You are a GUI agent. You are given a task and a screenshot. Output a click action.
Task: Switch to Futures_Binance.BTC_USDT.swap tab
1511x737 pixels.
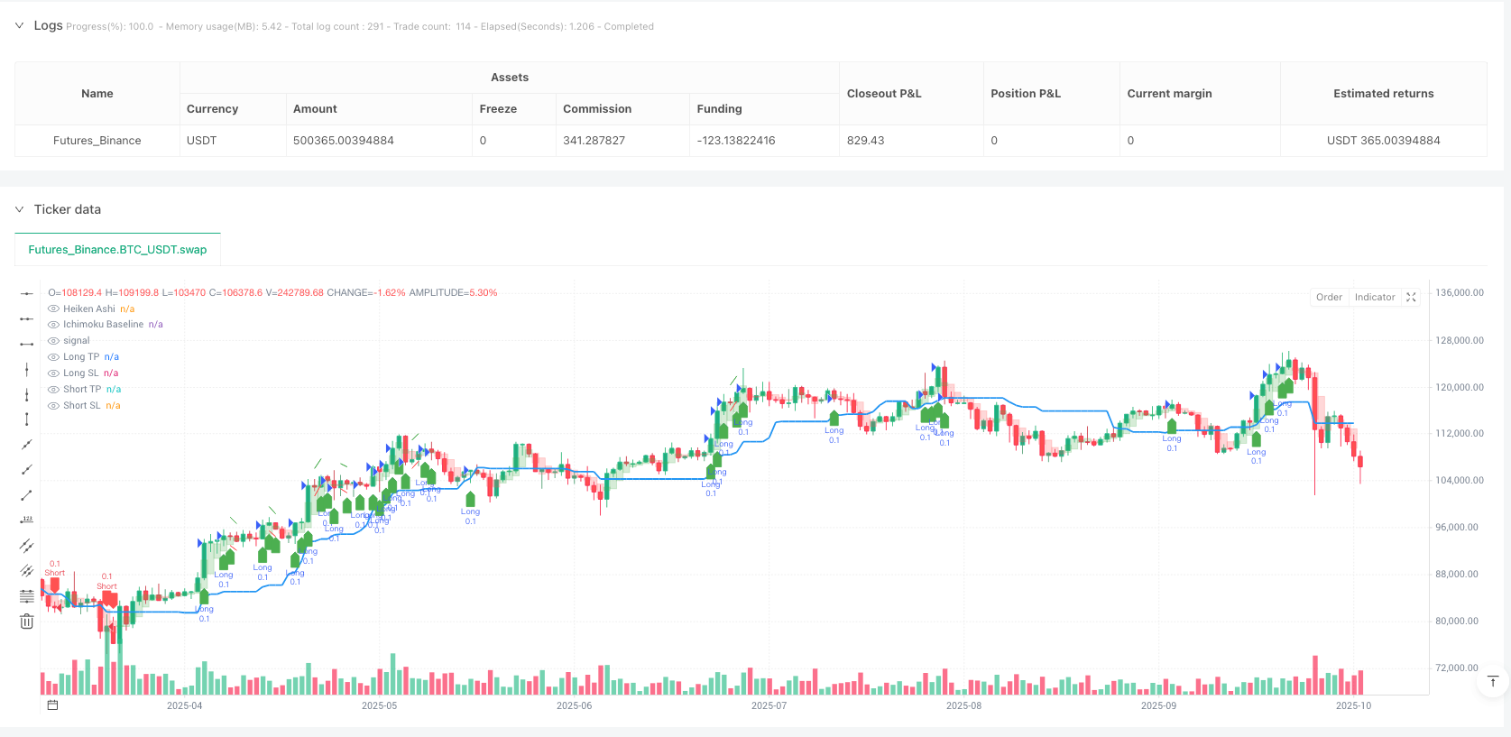point(117,250)
